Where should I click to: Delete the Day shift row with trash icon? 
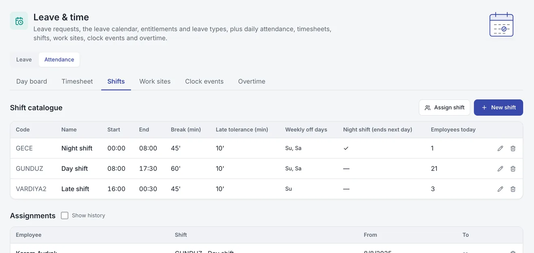tap(513, 168)
